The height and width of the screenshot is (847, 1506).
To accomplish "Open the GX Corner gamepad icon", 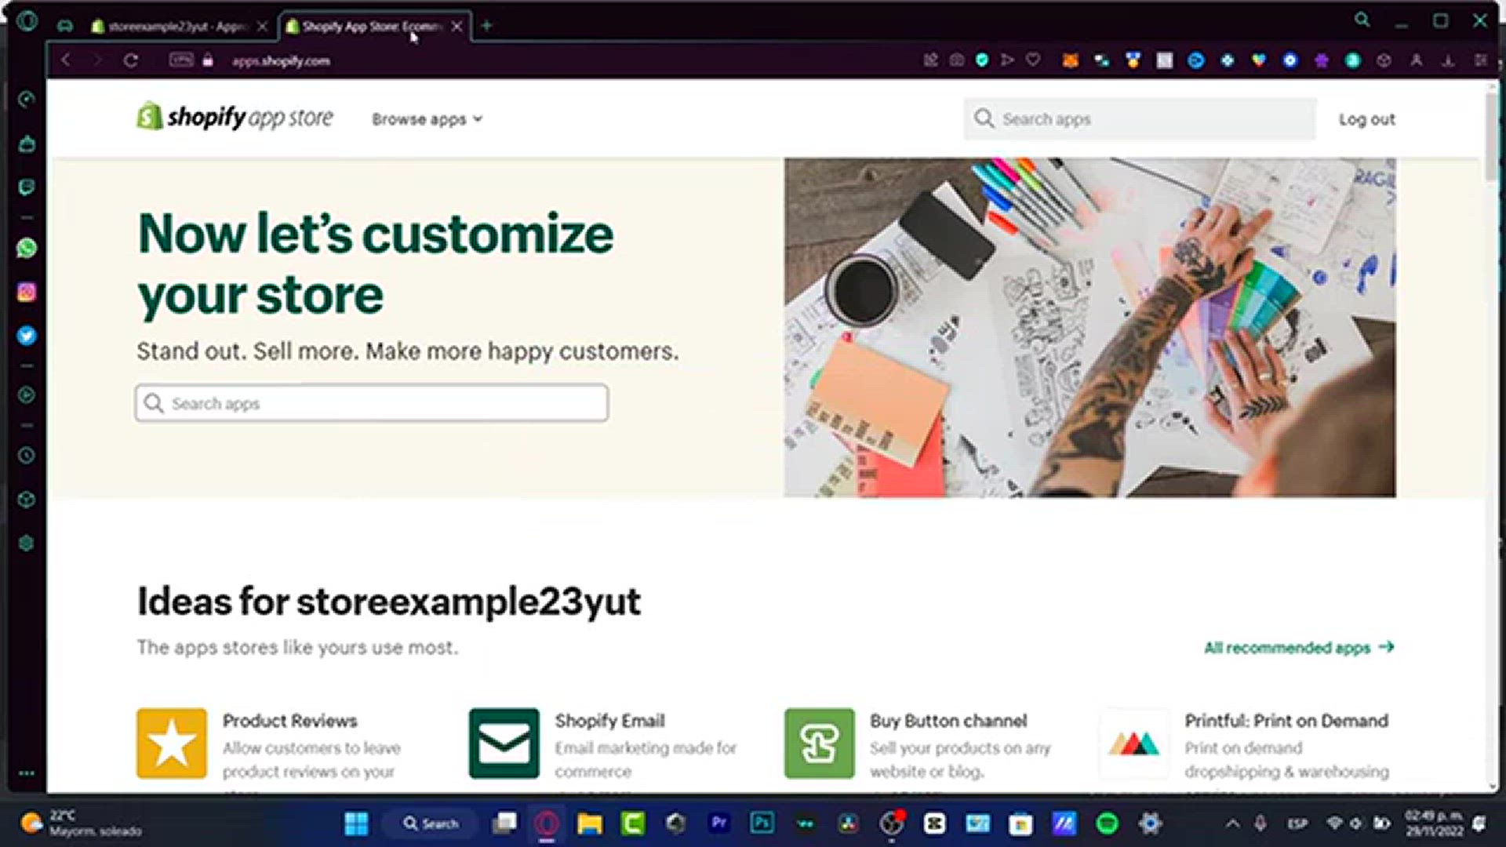I will tap(65, 26).
